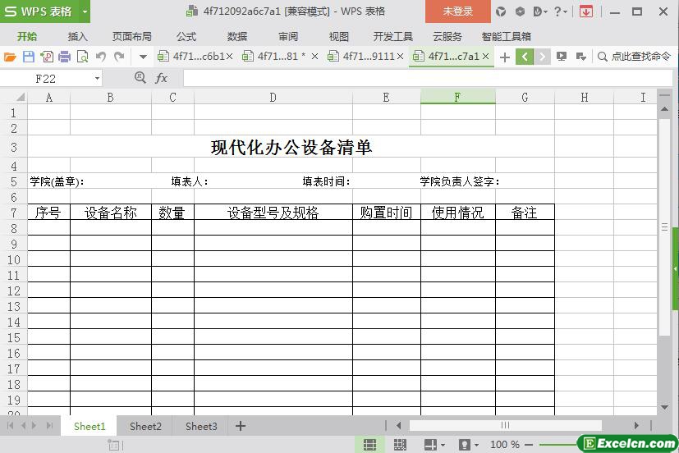The height and width of the screenshot is (453, 679).
Task: Switch to Page Break Preview icon
Action: (400, 444)
